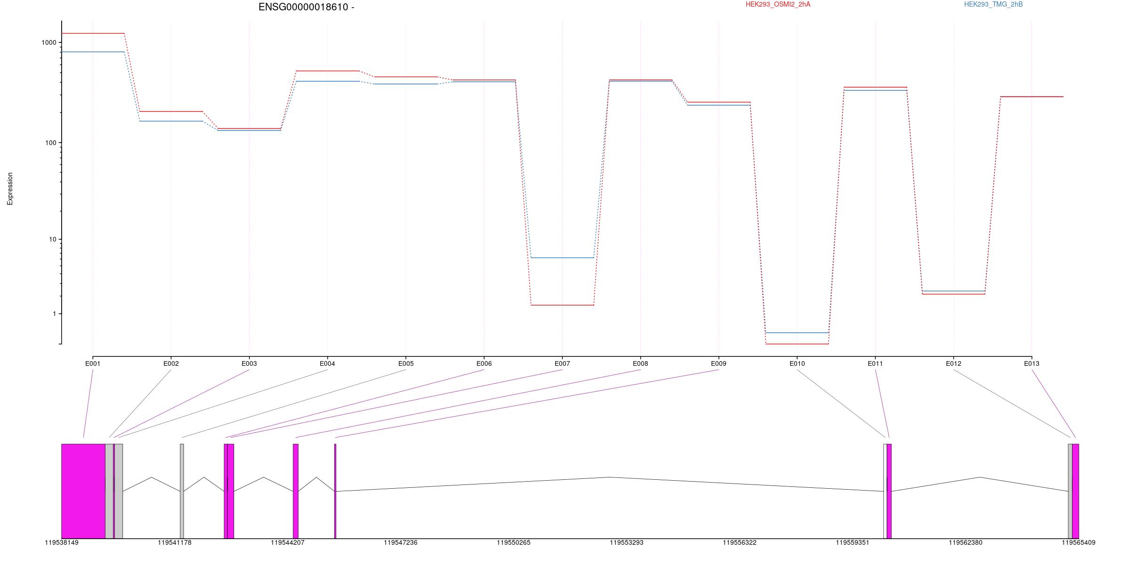Click the red E007 expression segment

coord(562,305)
